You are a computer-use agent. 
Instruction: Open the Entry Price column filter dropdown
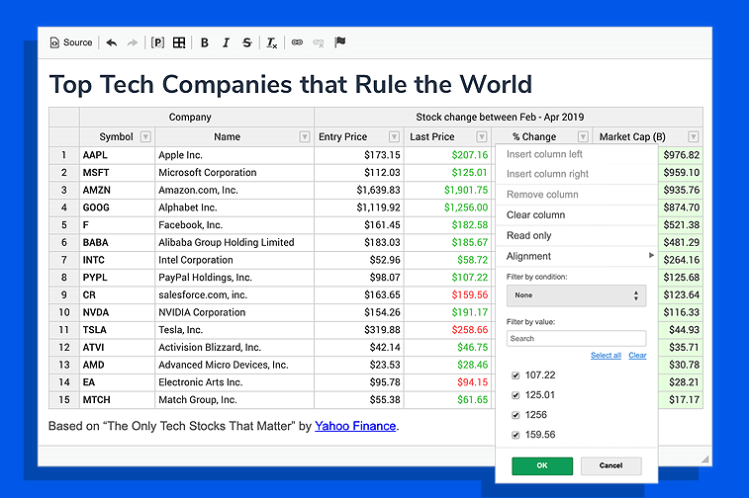394,137
